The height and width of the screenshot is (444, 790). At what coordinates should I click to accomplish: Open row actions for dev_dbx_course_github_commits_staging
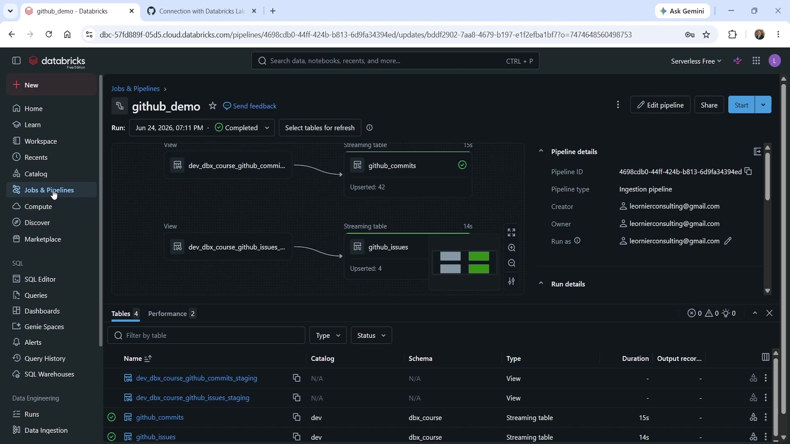766,378
